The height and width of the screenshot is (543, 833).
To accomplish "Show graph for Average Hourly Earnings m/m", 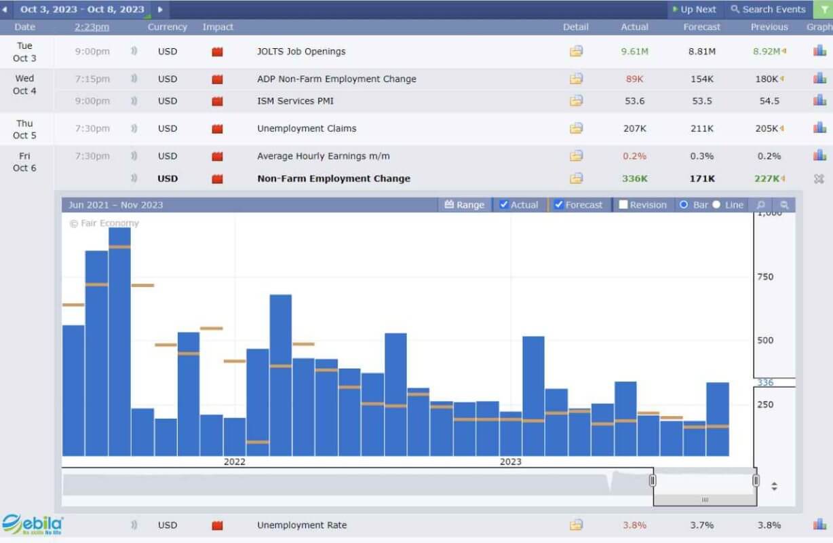I will 819,155.
